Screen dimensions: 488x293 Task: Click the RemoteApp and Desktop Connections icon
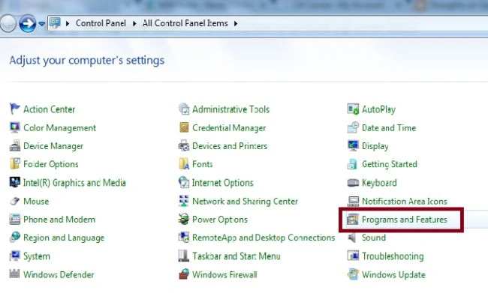pyautogui.click(x=184, y=238)
